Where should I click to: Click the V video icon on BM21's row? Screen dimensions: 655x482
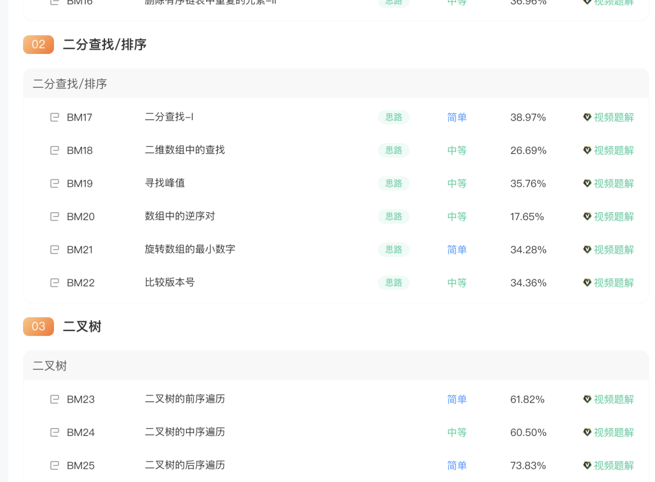(586, 249)
